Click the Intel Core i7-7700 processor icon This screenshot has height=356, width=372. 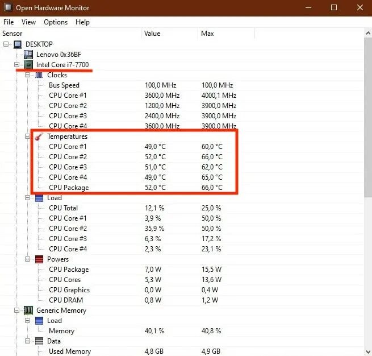pyautogui.click(x=28, y=65)
